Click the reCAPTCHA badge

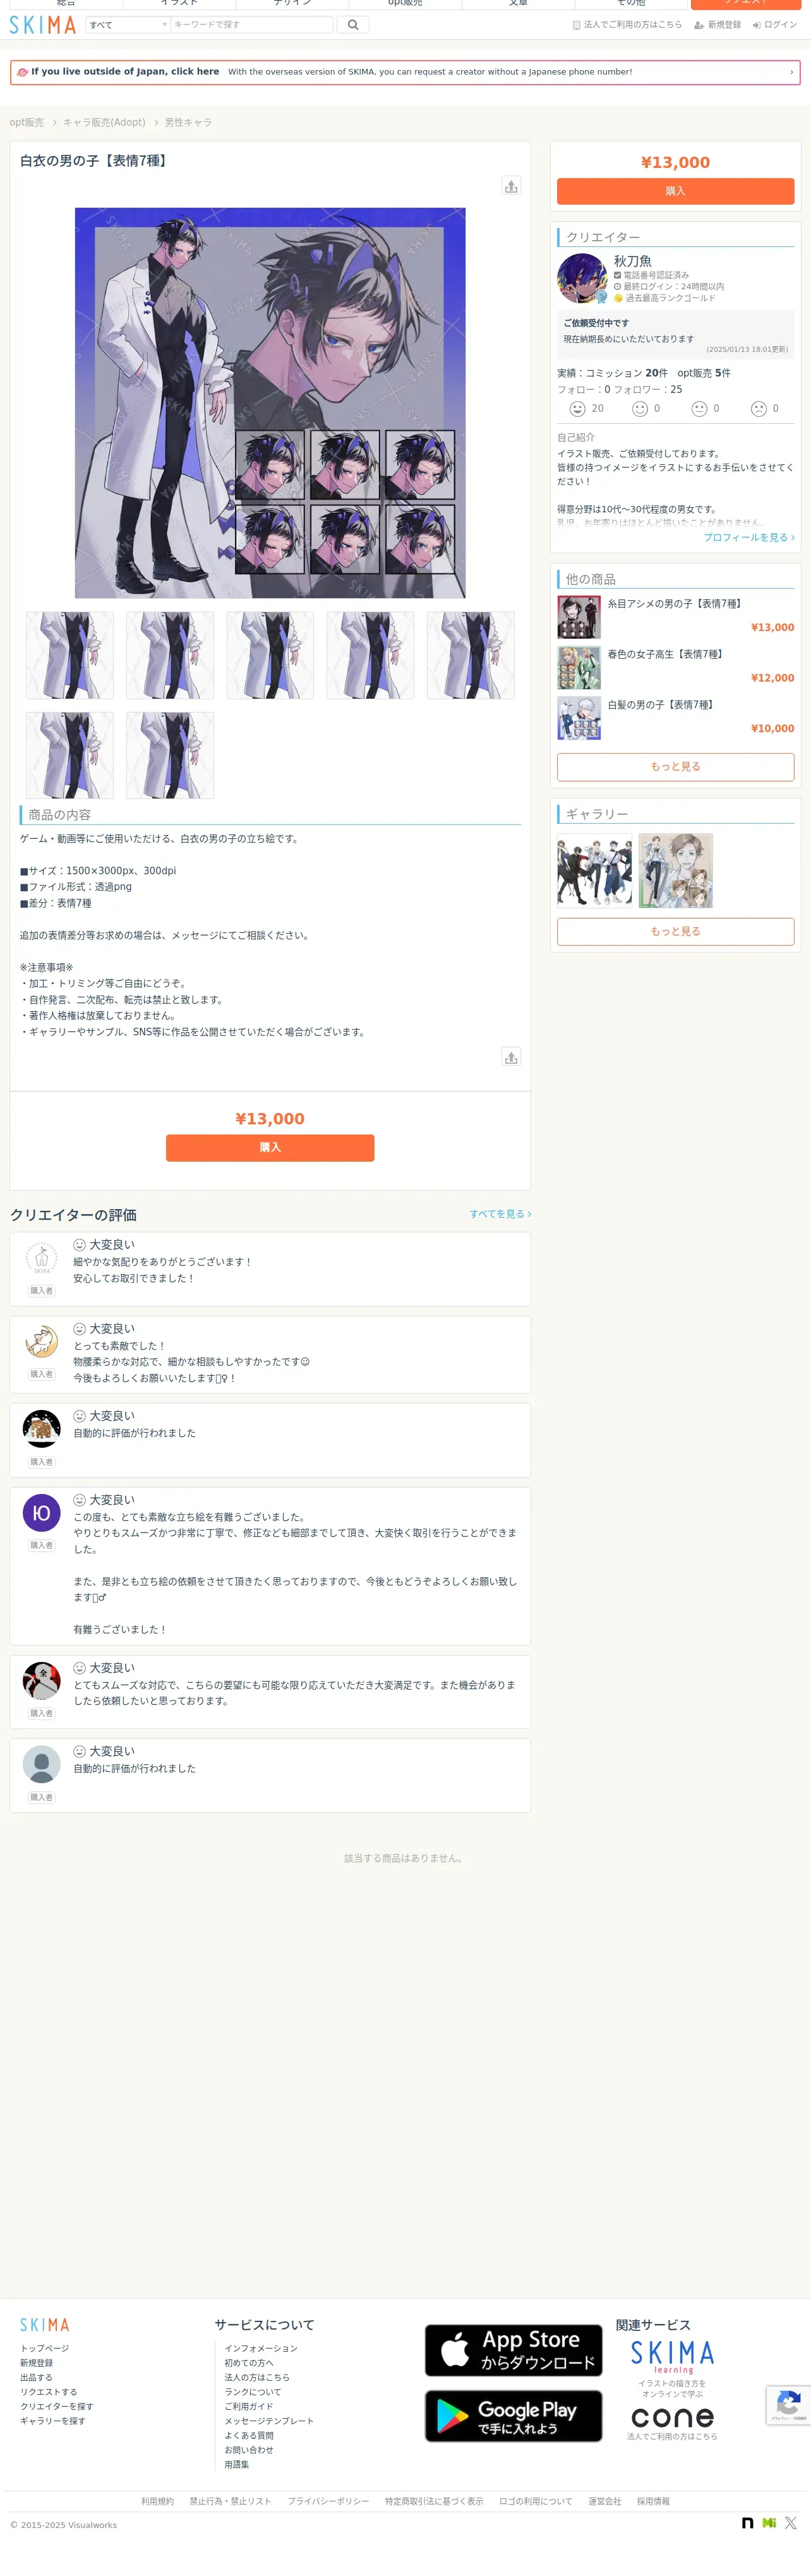788,2405
